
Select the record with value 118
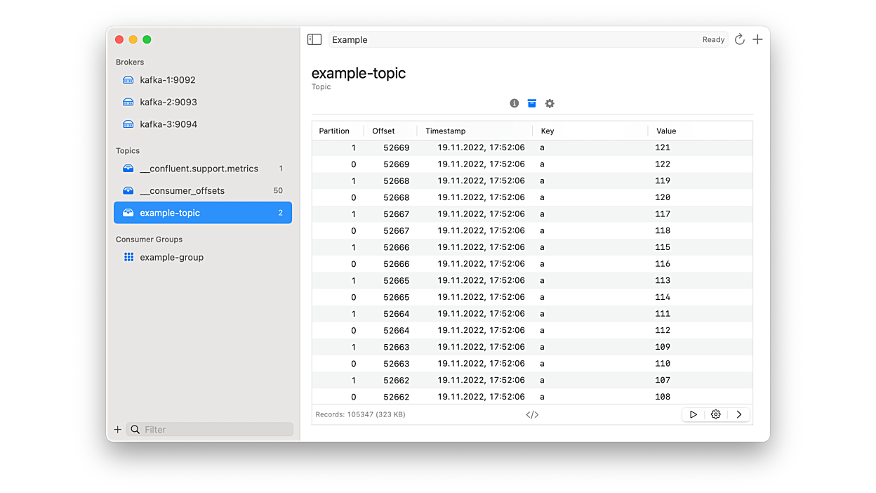point(532,230)
